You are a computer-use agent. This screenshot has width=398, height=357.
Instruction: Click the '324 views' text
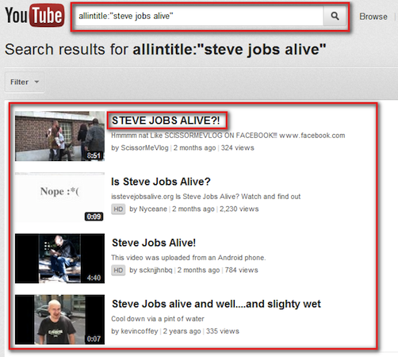click(x=238, y=148)
